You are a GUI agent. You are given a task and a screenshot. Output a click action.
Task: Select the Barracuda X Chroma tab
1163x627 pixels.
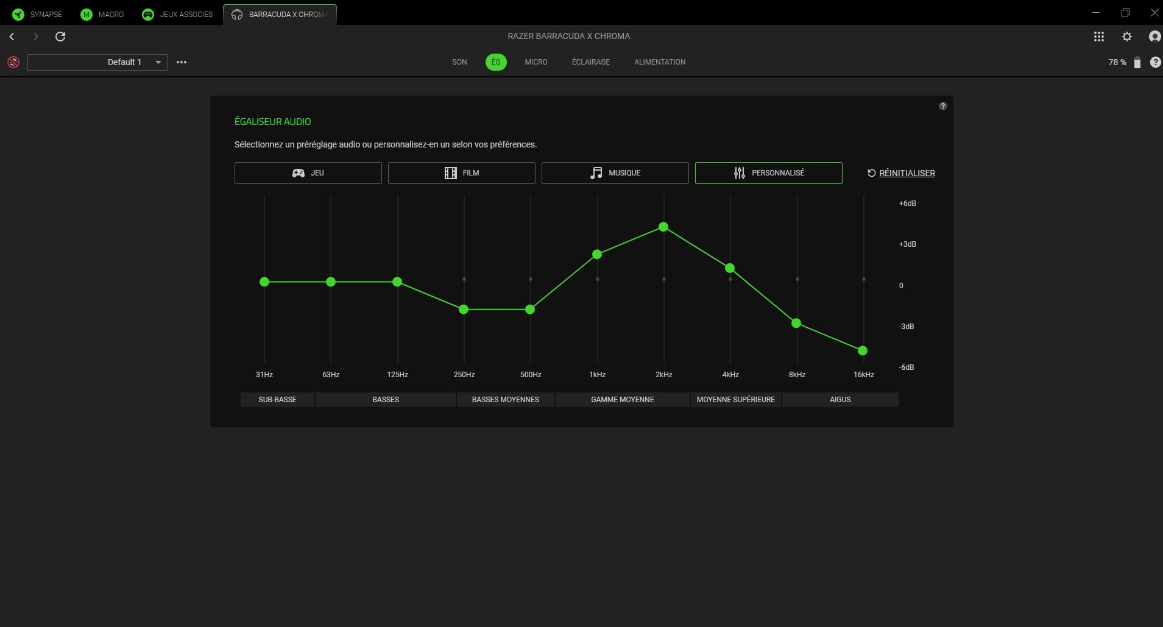[280, 14]
